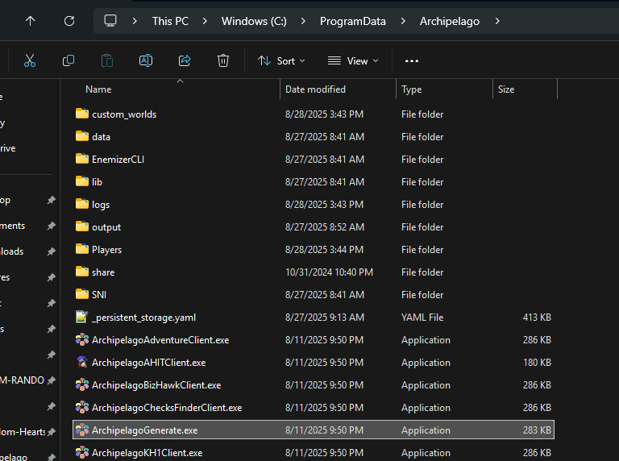Select ArchipelagoBizHawkClient.exe icon

(x=82, y=384)
